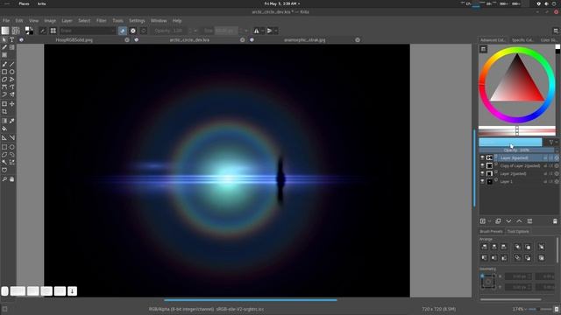Toggle horizontal mirror mode
This screenshot has width=561, height=315.
pos(256,31)
